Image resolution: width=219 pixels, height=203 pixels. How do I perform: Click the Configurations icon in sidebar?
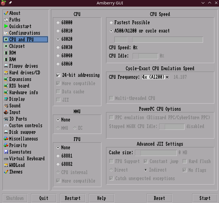click(6, 33)
